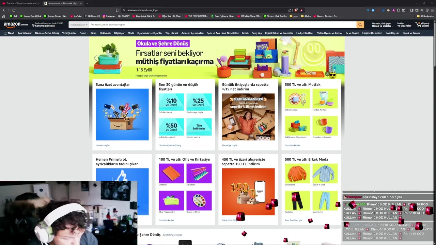Show previous banner with left carousel arrow

(x=95, y=58)
